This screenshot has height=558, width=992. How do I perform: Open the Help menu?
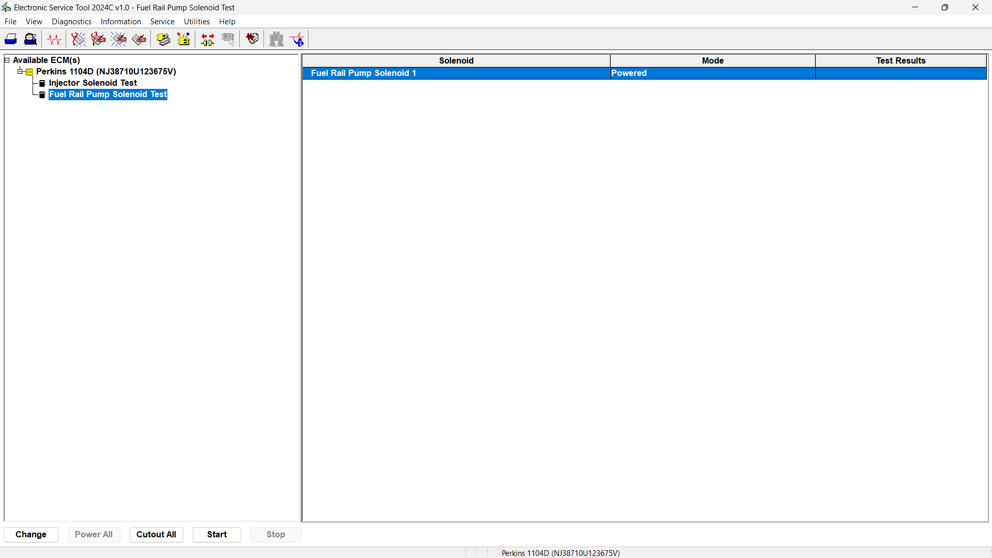(227, 22)
